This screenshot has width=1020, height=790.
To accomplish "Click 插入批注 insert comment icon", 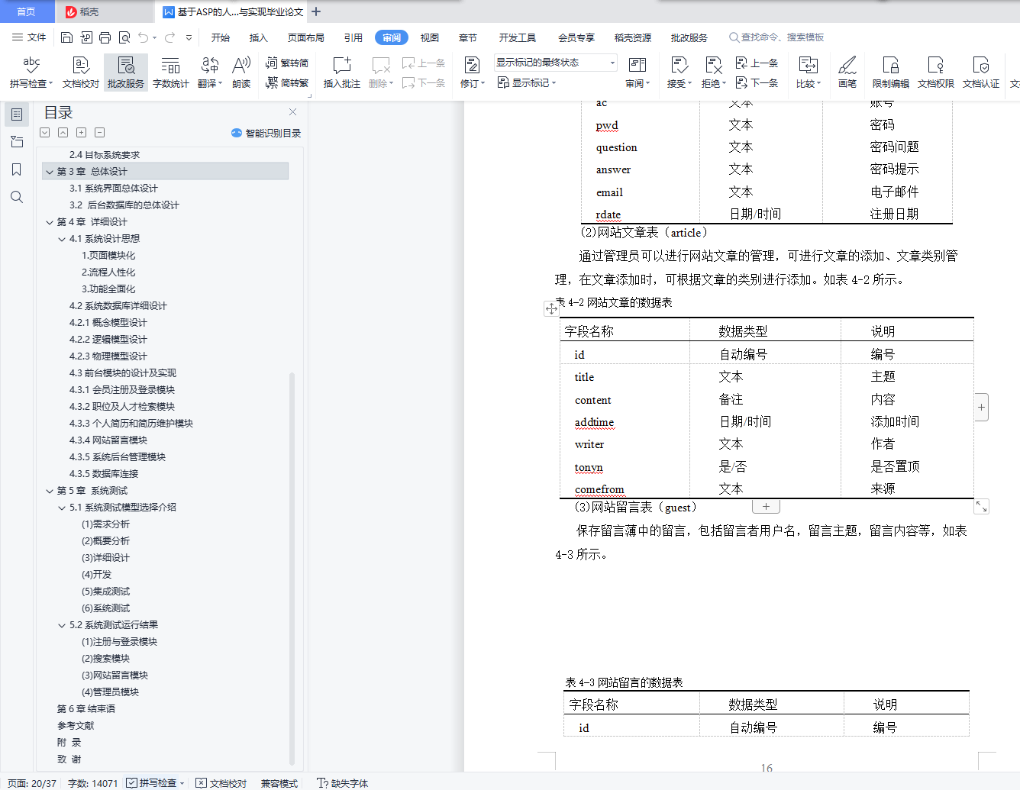I will [x=342, y=73].
